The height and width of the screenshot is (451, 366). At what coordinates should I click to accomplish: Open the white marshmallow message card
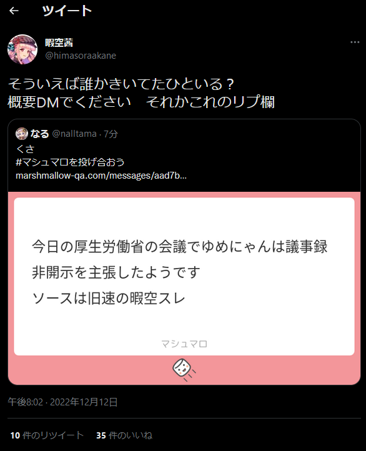point(184,277)
